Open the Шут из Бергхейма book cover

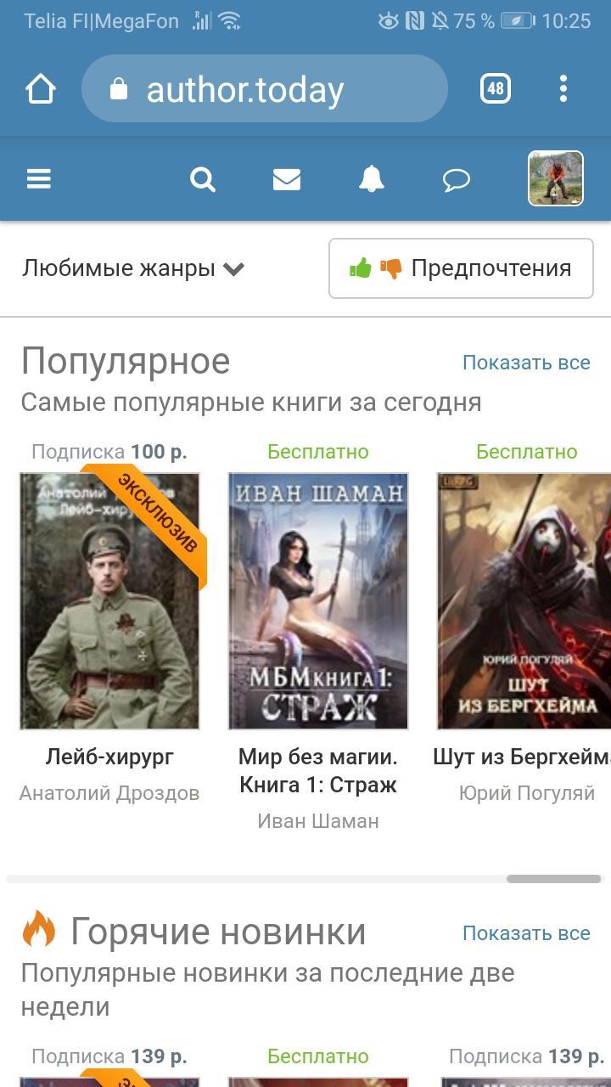coord(524,601)
